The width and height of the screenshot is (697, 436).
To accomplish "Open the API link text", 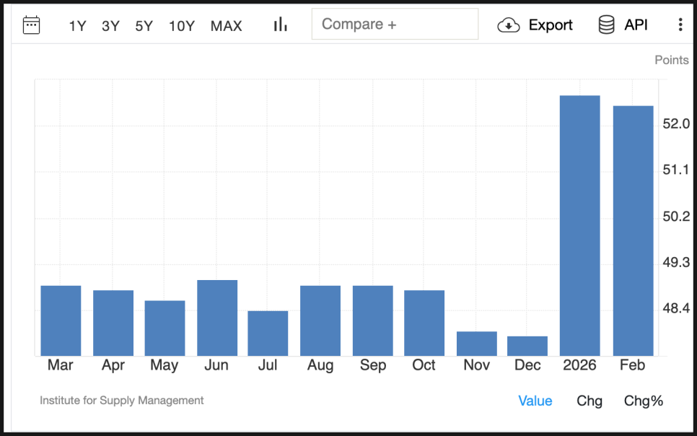I will click(x=636, y=25).
